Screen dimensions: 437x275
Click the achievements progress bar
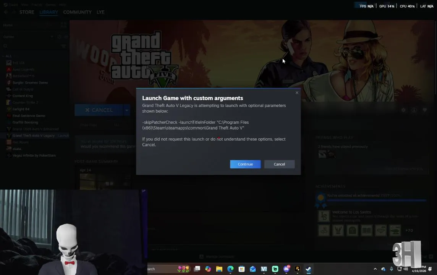click(x=376, y=200)
